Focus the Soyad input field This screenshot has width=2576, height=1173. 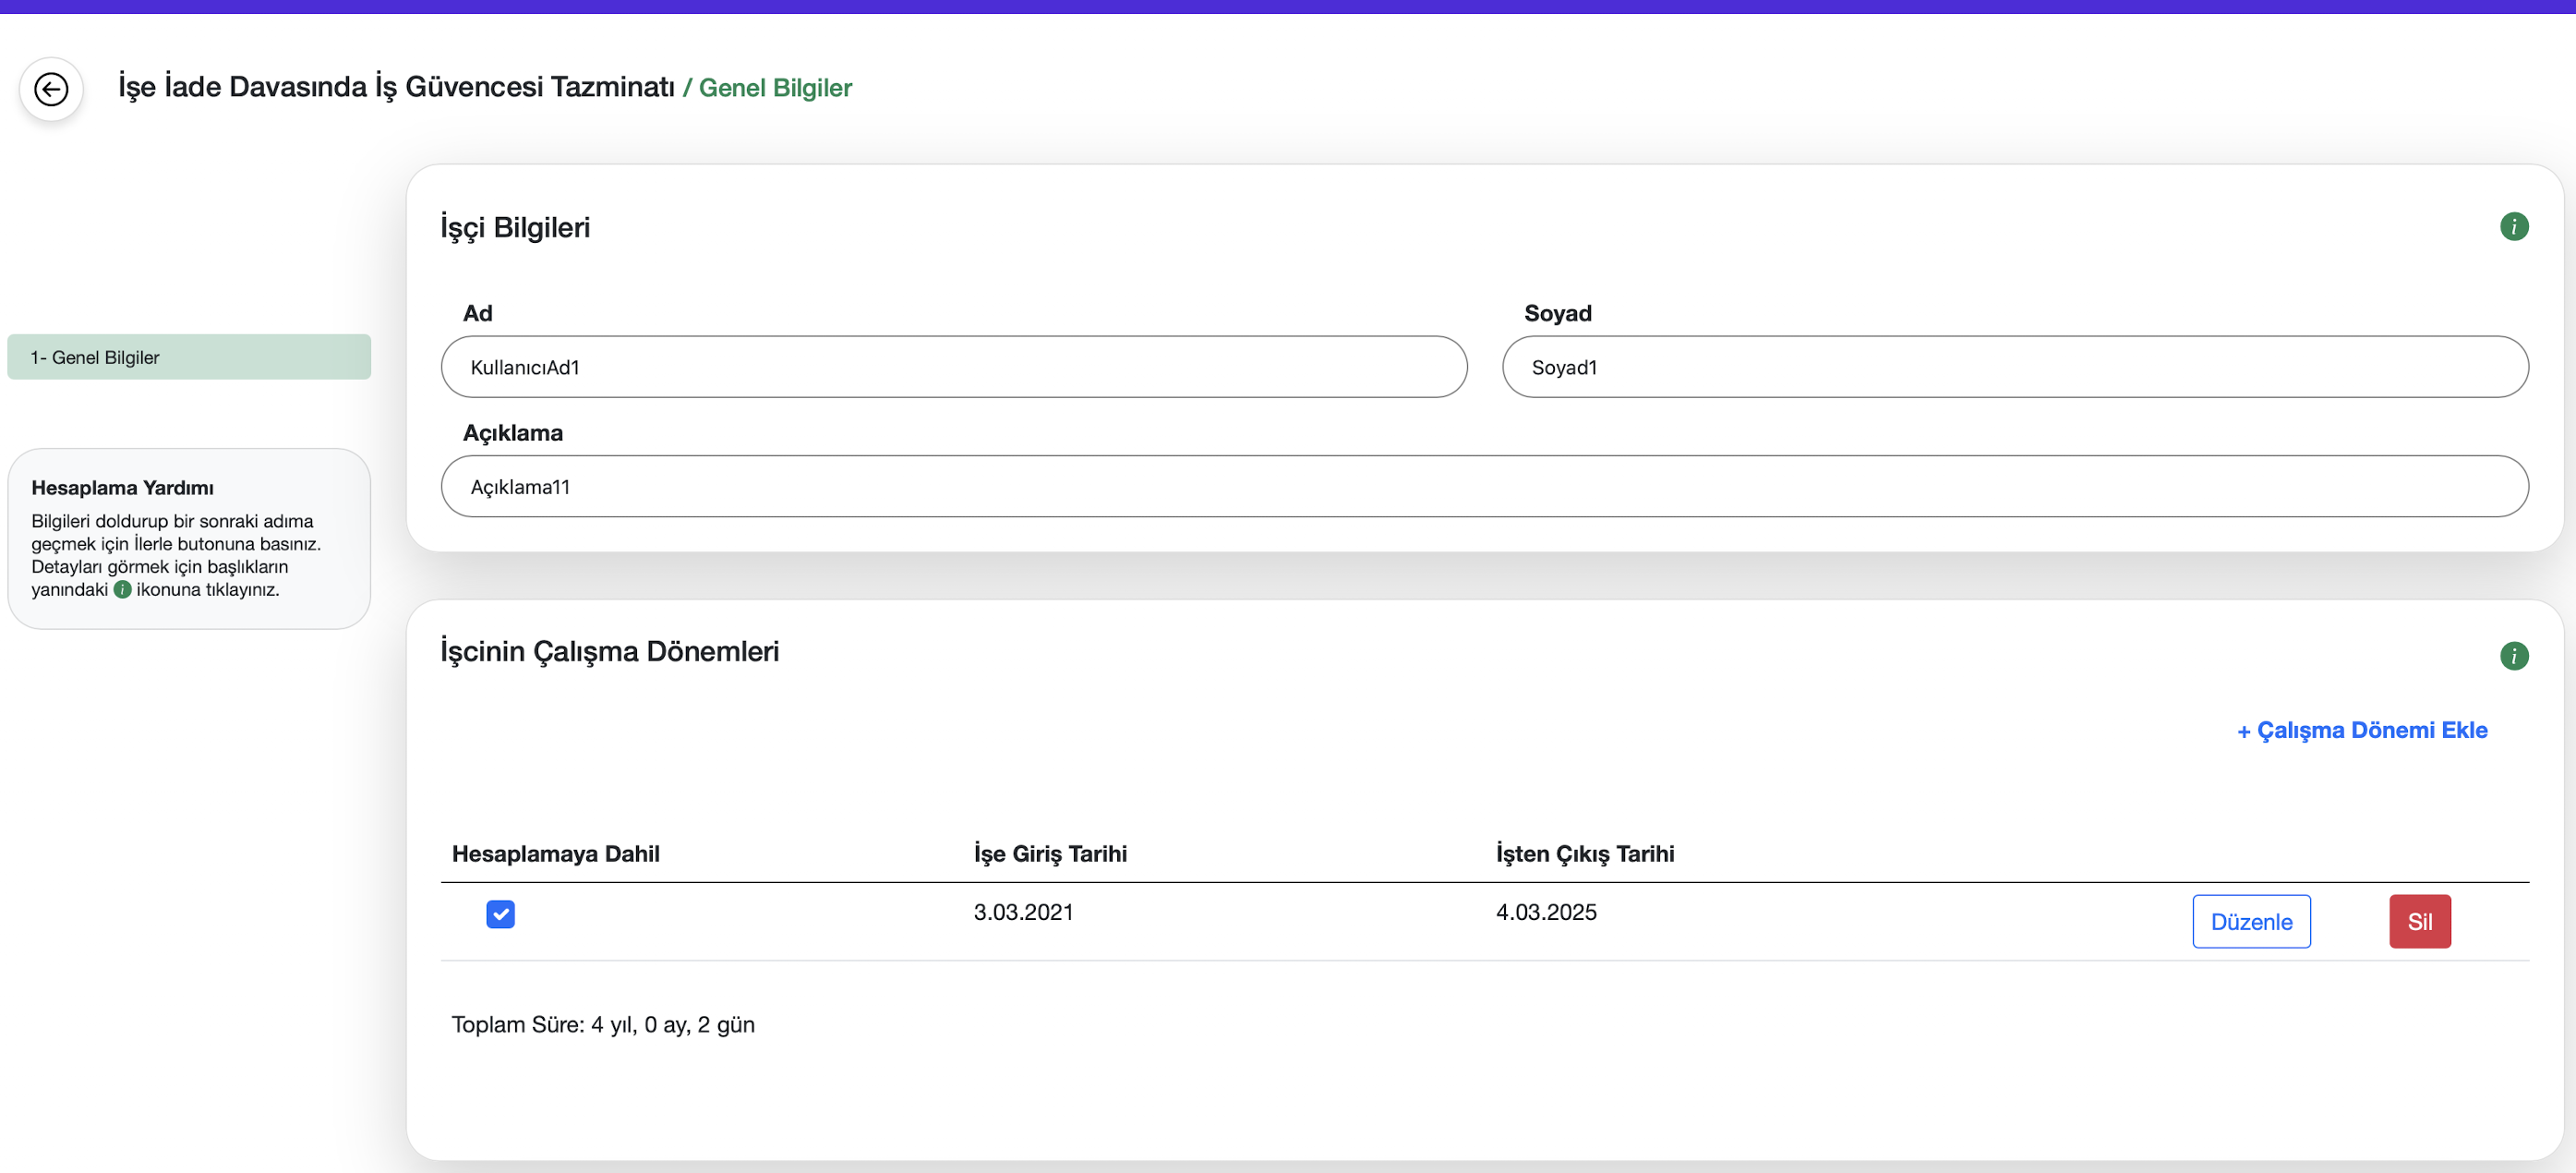[2014, 367]
